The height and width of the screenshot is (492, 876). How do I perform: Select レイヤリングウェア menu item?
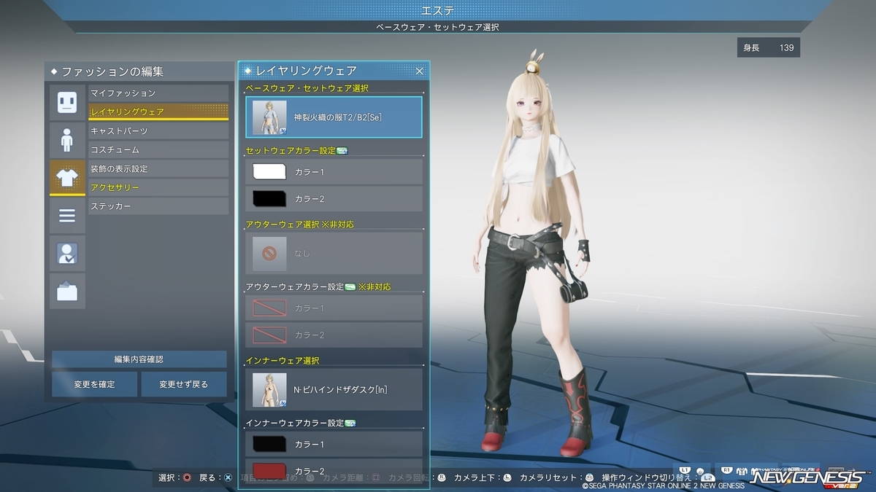coord(158,112)
